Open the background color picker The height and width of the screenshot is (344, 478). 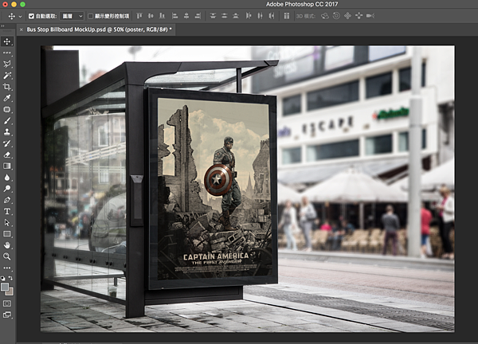click(10, 292)
